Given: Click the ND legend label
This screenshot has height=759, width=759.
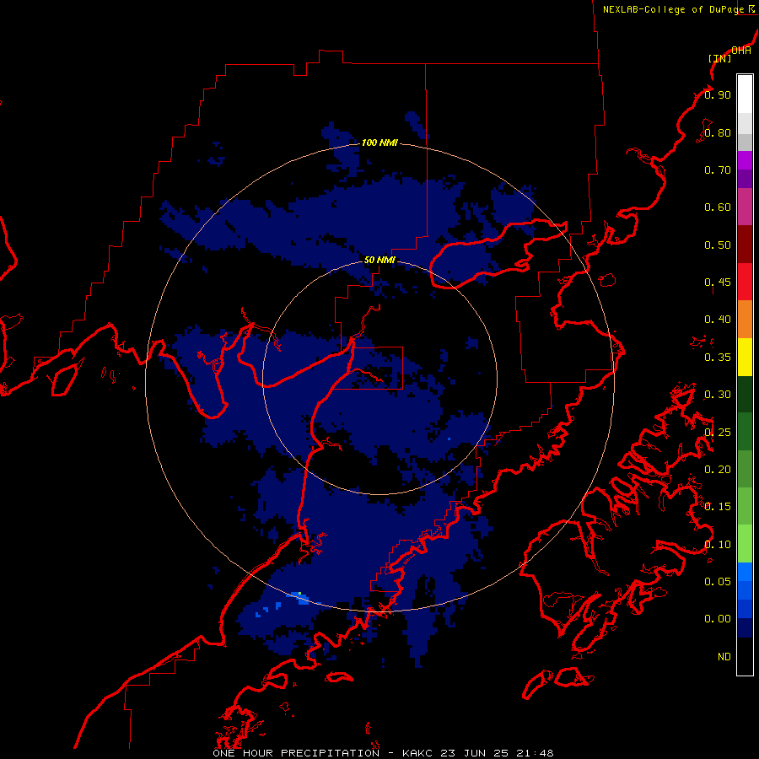Looking at the screenshot, I should 724,657.
